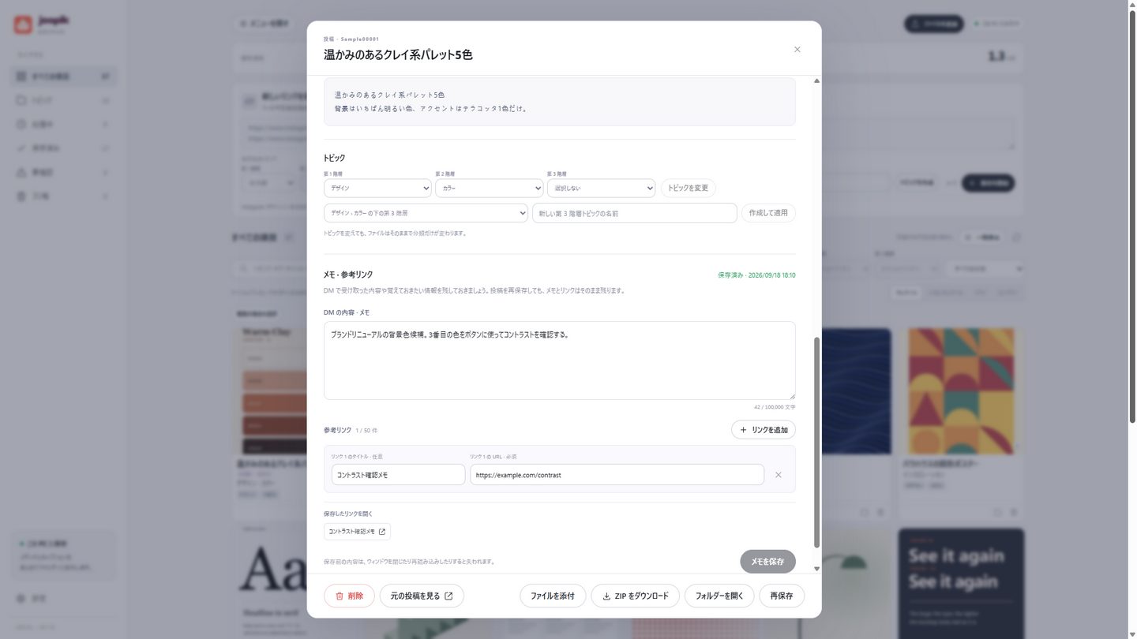This screenshot has height=639, width=1137.
Task: Click the トピックを変更 button
Action: point(689,188)
